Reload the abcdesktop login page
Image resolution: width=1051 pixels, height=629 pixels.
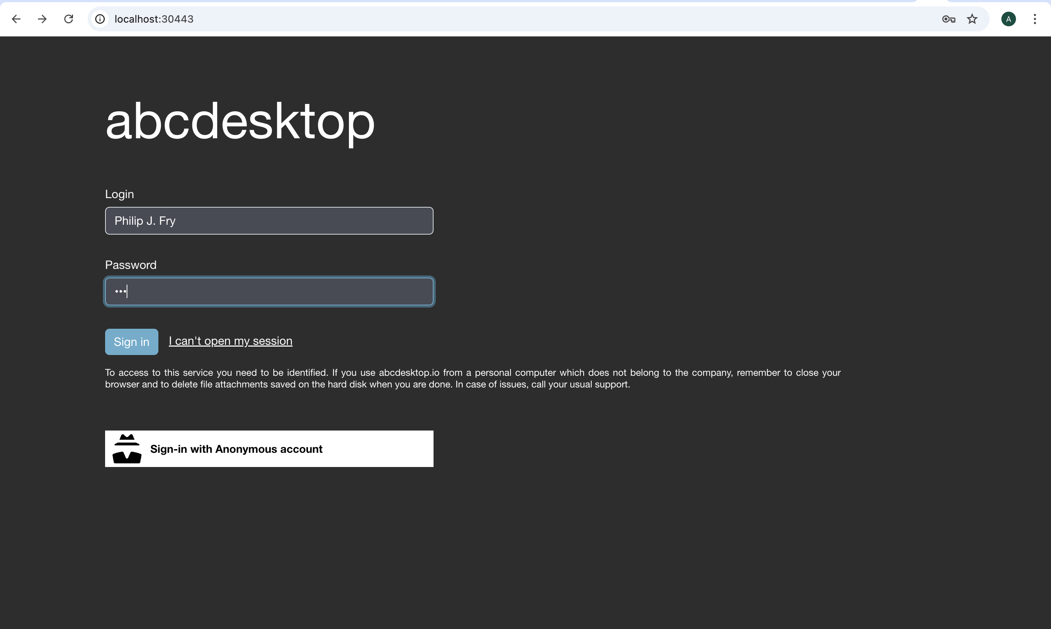click(69, 19)
